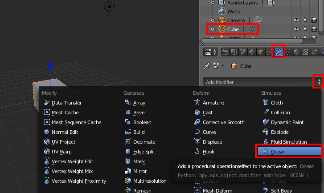Open the Render Layers properties tab

point(234,52)
